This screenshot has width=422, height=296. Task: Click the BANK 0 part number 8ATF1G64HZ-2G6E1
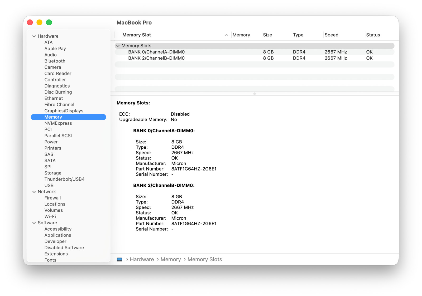click(x=194, y=169)
